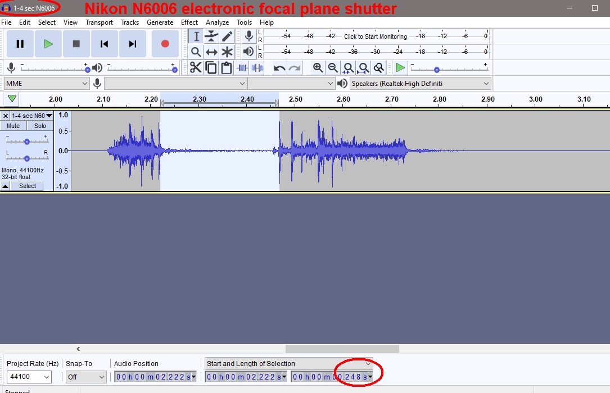Select the Selection (I-beam) tool
610x393 pixels.
(196, 36)
